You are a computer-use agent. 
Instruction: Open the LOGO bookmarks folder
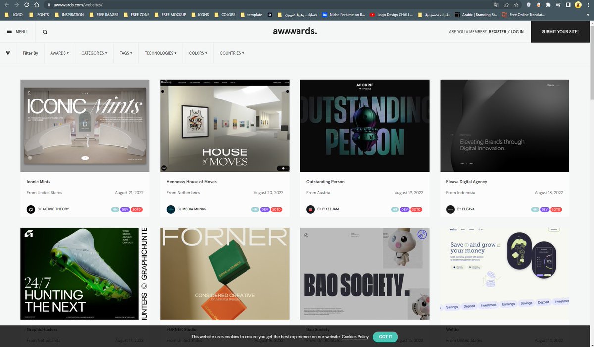14,15
